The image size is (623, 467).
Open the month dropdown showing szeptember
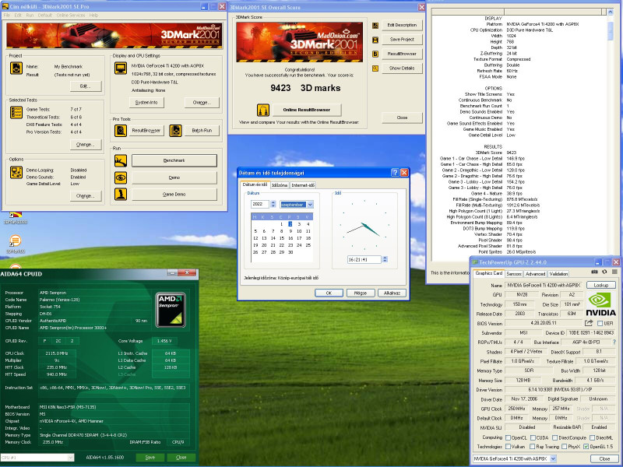coord(309,204)
